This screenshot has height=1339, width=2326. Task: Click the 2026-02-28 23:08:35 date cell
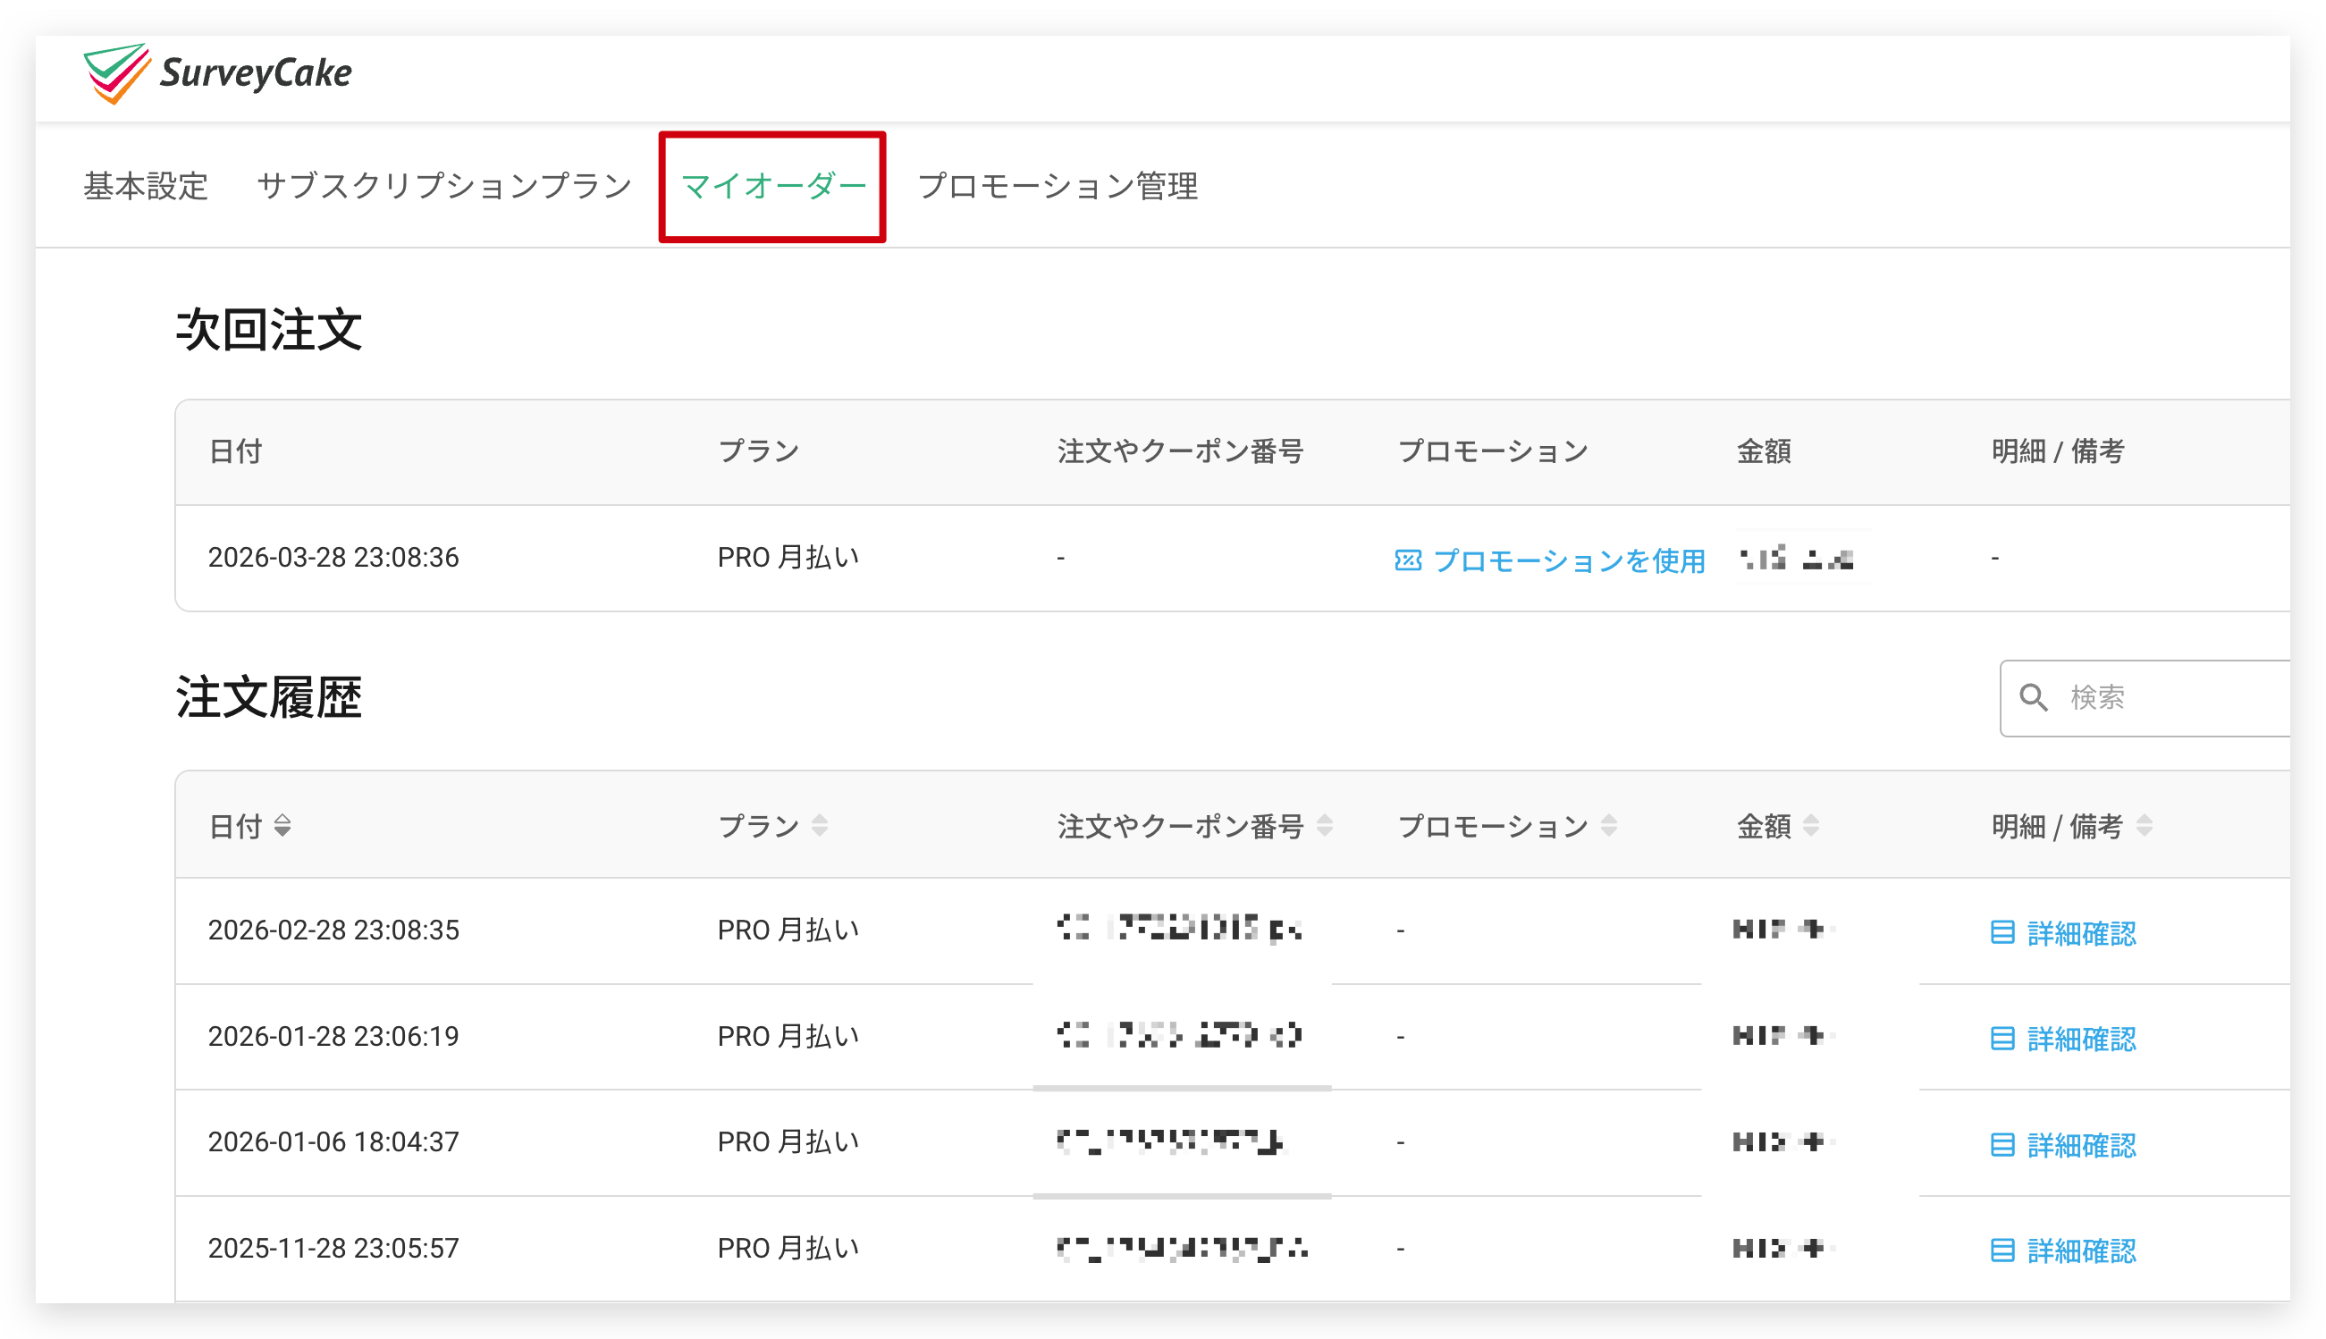pos(333,931)
